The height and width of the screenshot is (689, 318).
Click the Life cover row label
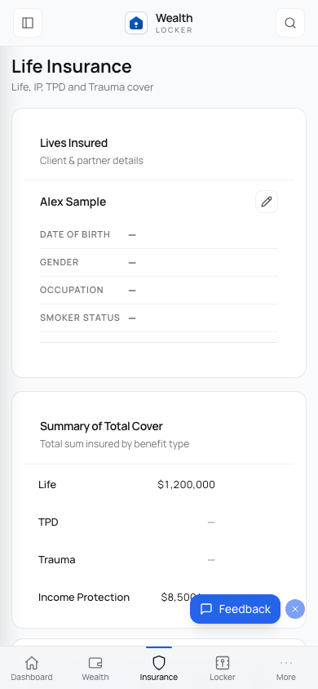(x=47, y=485)
